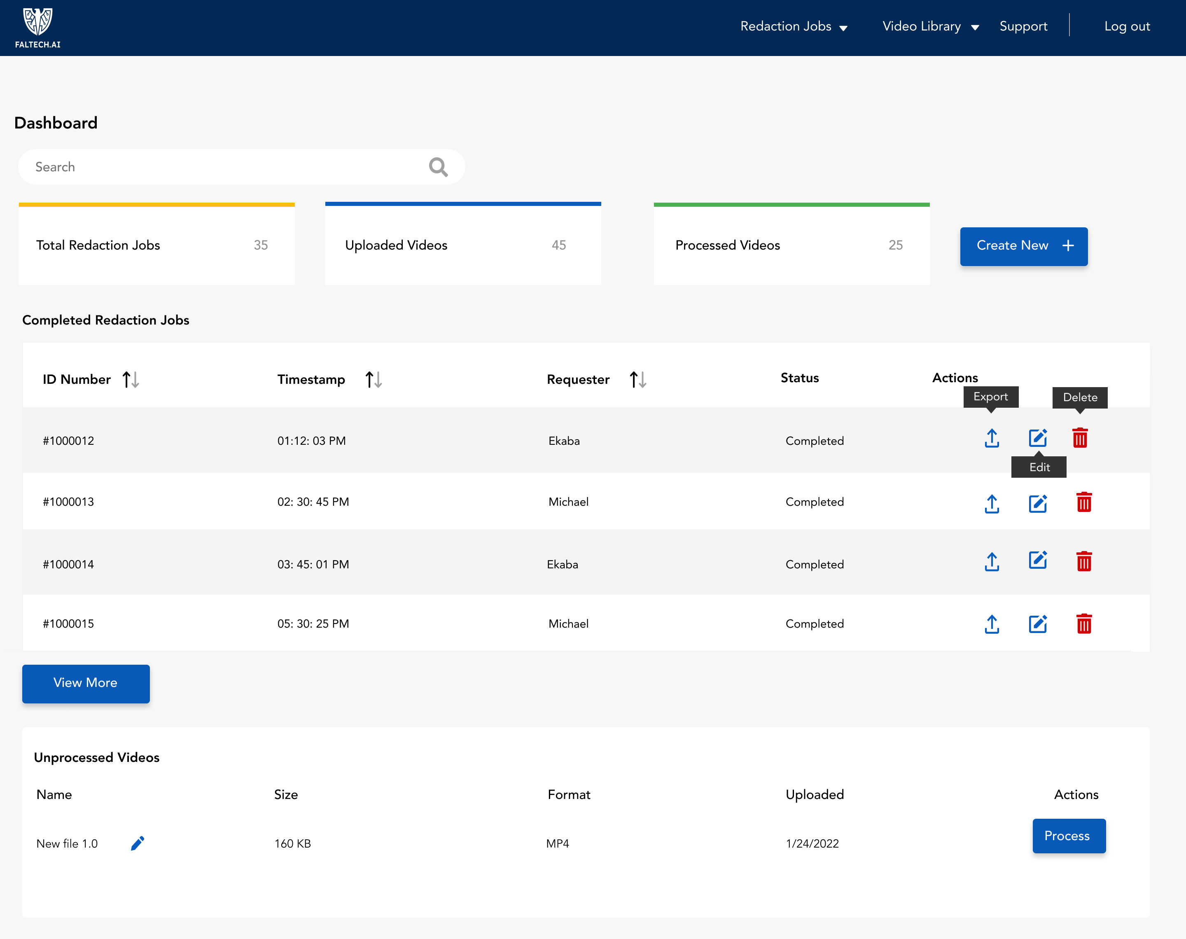Sort table by Requester
1186x939 pixels.
(x=637, y=379)
